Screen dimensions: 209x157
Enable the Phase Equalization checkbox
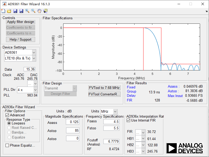click(7, 146)
